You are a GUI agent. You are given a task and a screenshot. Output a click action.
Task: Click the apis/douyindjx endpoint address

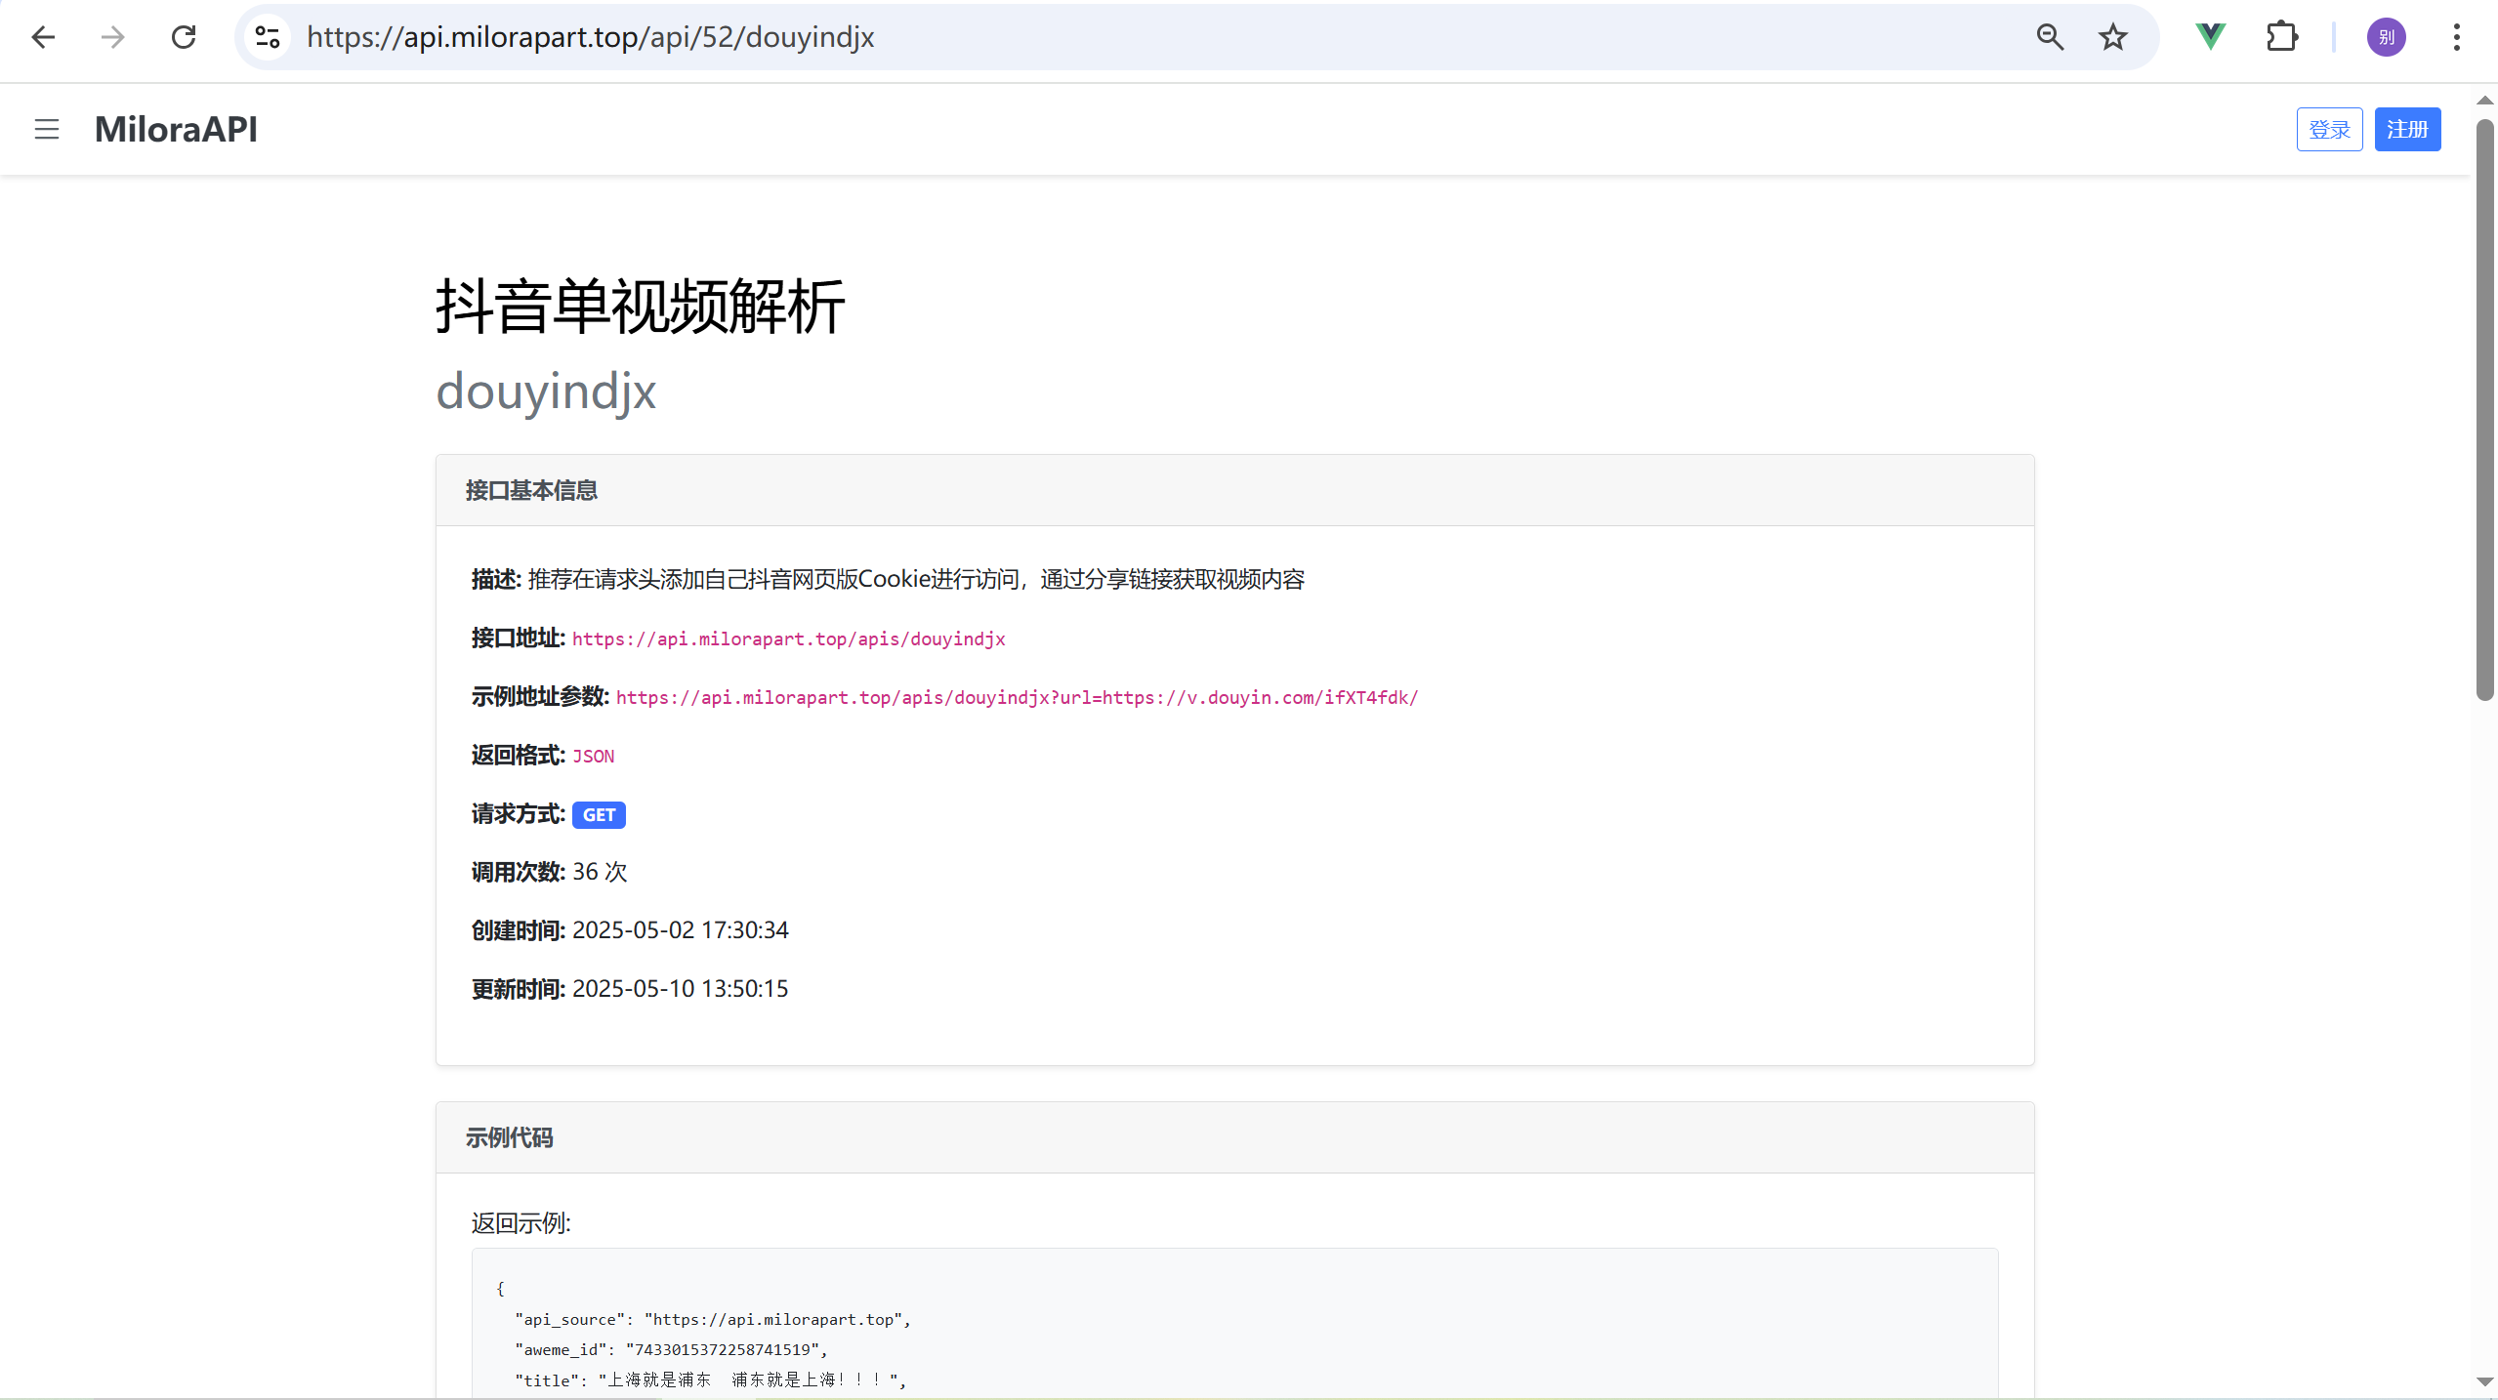pyautogui.click(x=788, y=638)
